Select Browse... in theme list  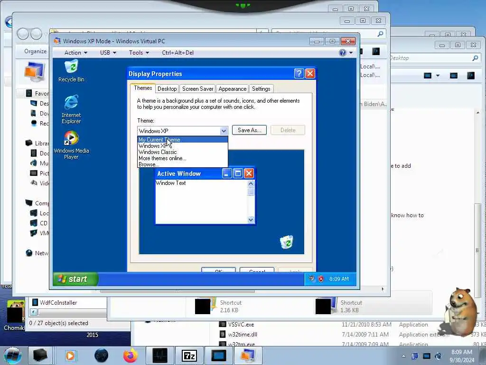click(183, 164)
